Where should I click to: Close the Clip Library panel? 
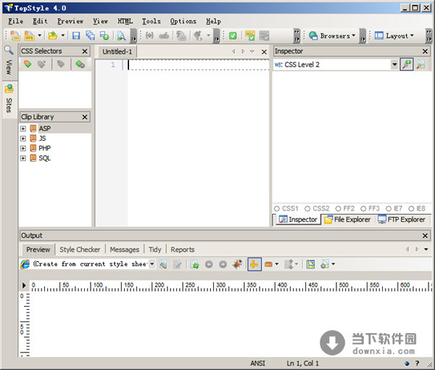tap(85, 117)
